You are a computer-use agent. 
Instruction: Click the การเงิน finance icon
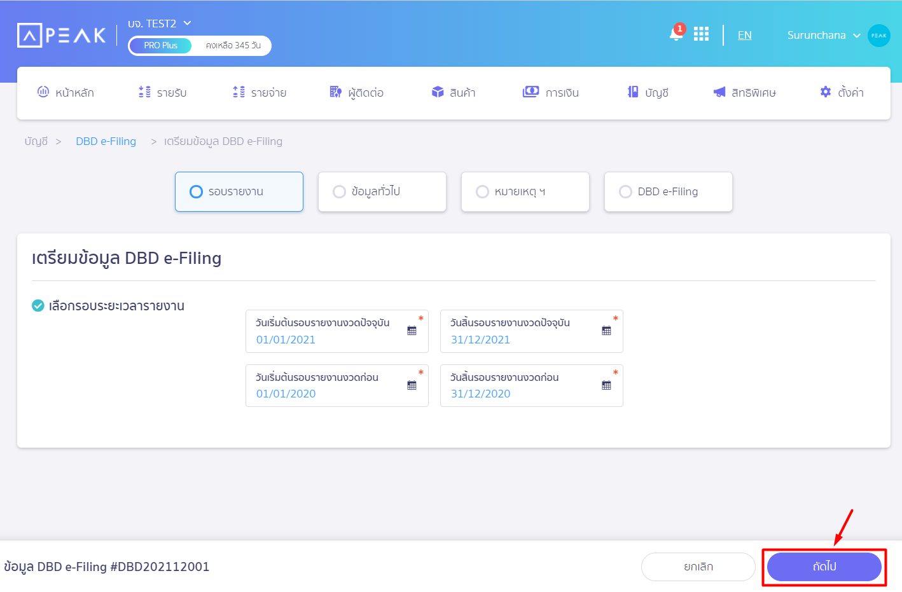click(531, 92)
